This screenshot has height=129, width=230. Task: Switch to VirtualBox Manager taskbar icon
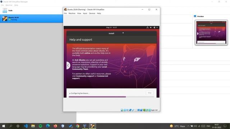(x=85, y=126)
